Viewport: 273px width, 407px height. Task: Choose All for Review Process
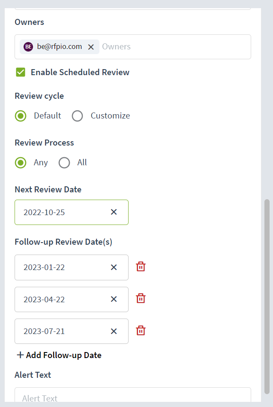64,163
